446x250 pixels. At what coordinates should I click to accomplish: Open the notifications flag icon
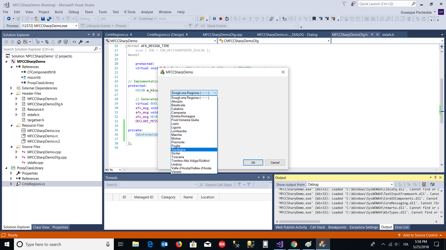click(344, 4)
